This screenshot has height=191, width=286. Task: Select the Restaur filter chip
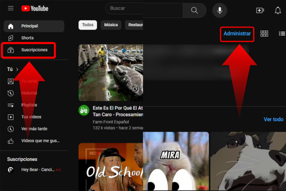[134, 25]
